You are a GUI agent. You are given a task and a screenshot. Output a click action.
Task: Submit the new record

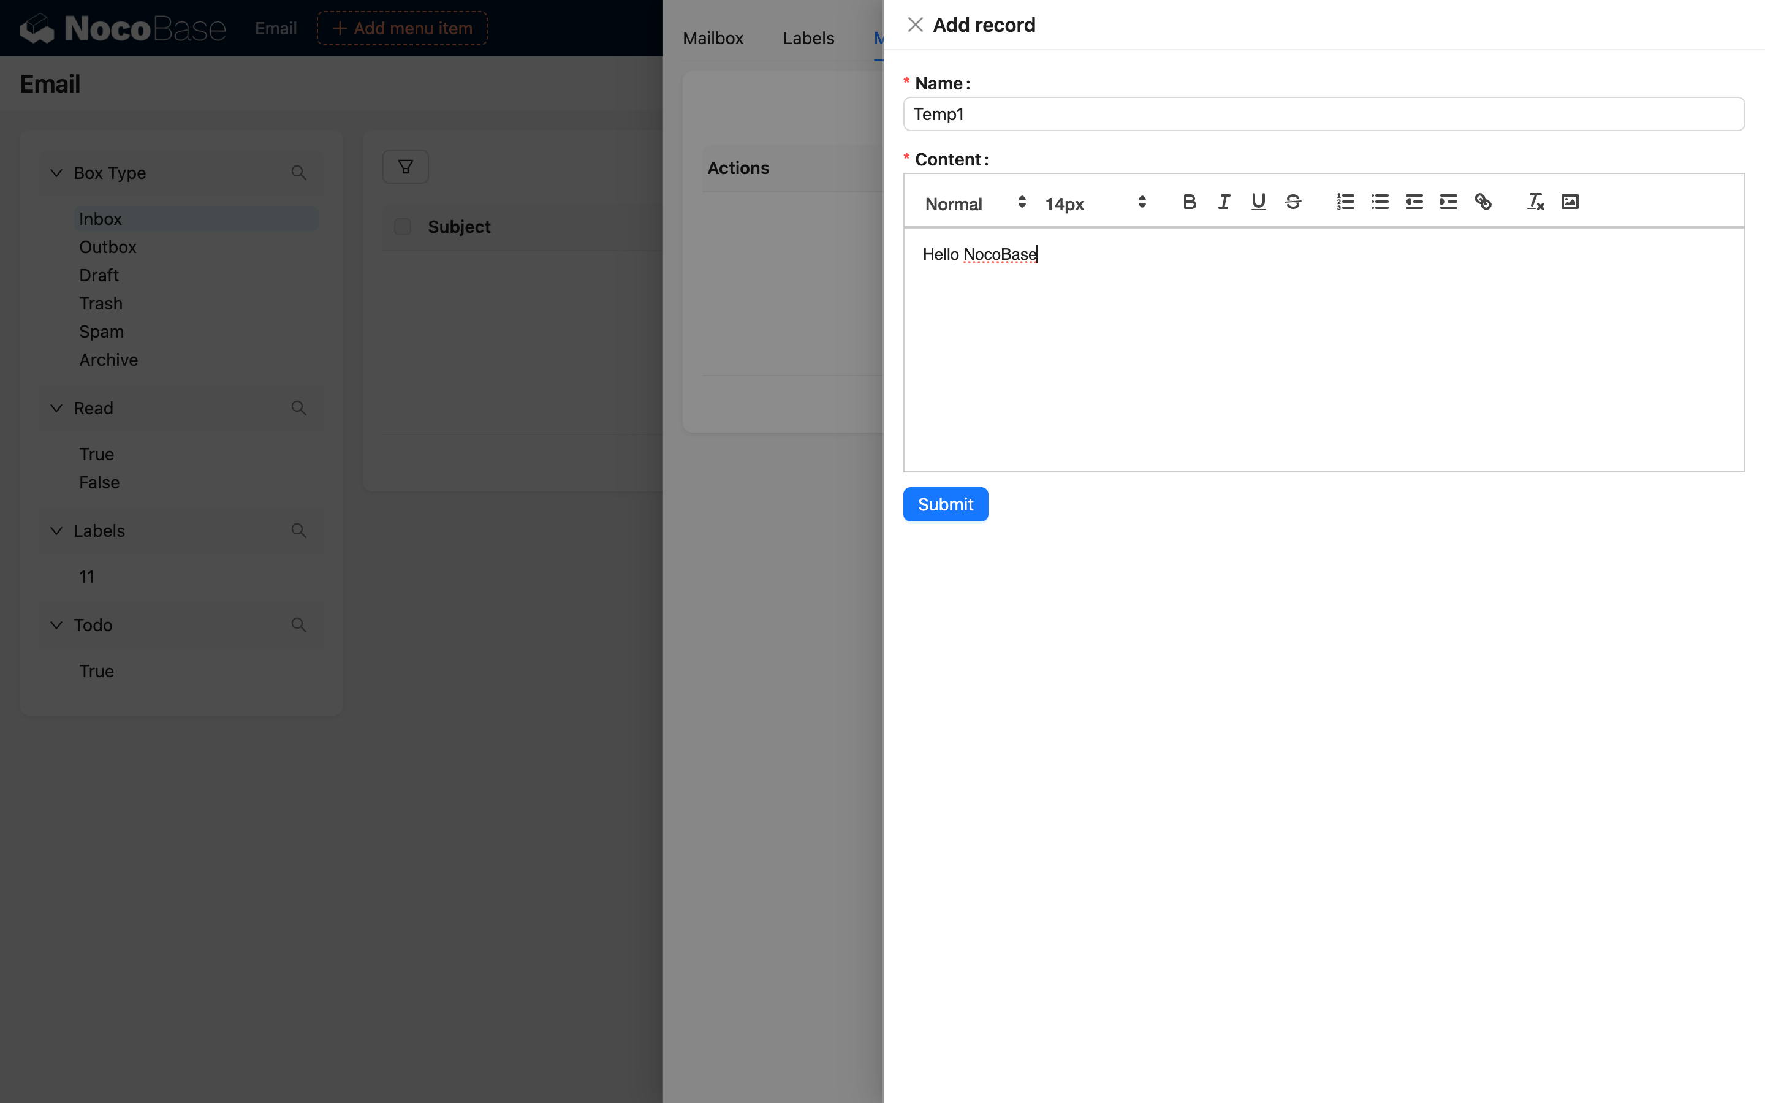point(945,504)
